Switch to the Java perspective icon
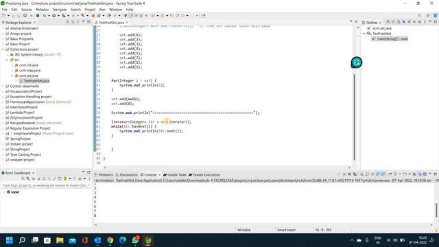Screen dimensions: 439x247 (435, 15)
